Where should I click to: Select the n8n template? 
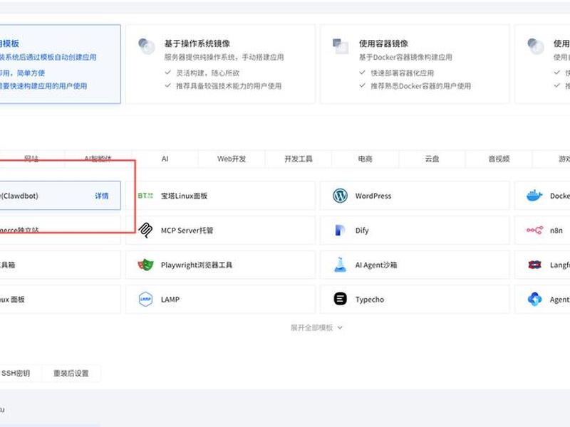point(542,230)
